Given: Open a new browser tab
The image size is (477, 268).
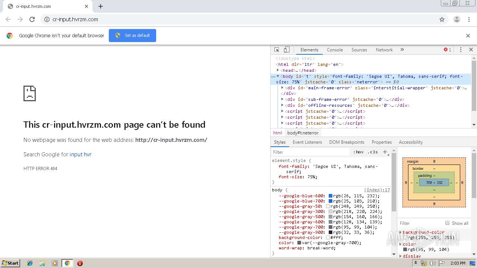Looking at the screenshot, I should click(101, 6).
